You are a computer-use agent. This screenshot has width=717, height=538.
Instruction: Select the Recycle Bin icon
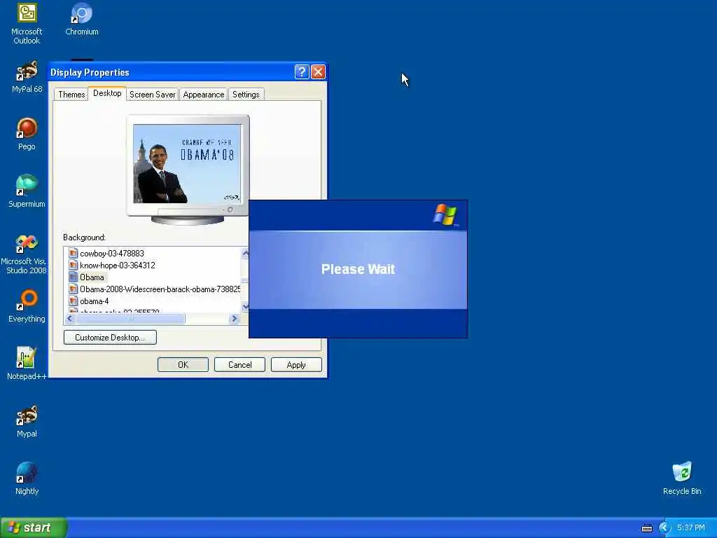point(682,478)
